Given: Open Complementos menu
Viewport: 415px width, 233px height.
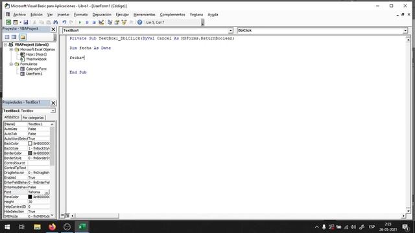Looking at the screenshot, I should (172, 14).
